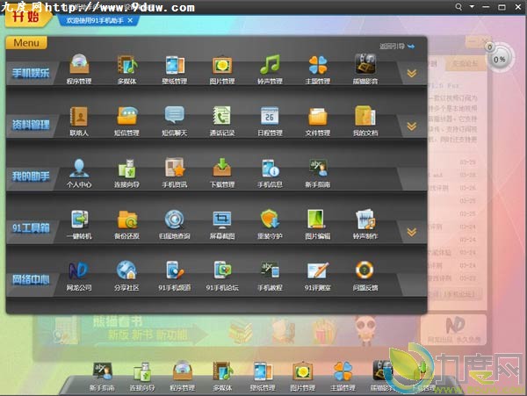Open 熊猫影音 in the 手机娱乐 row
This screenshot has width=527, height=396.
tap(365, 68)
